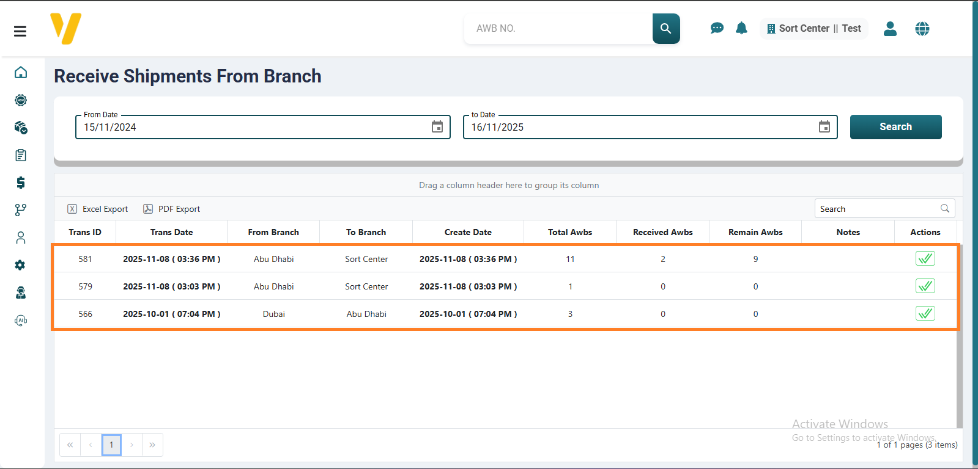The height and width of the screenshot is (469, 978).
Task: Open the chat messages icon
Action: pyautogui.click(x=717, y=28)
